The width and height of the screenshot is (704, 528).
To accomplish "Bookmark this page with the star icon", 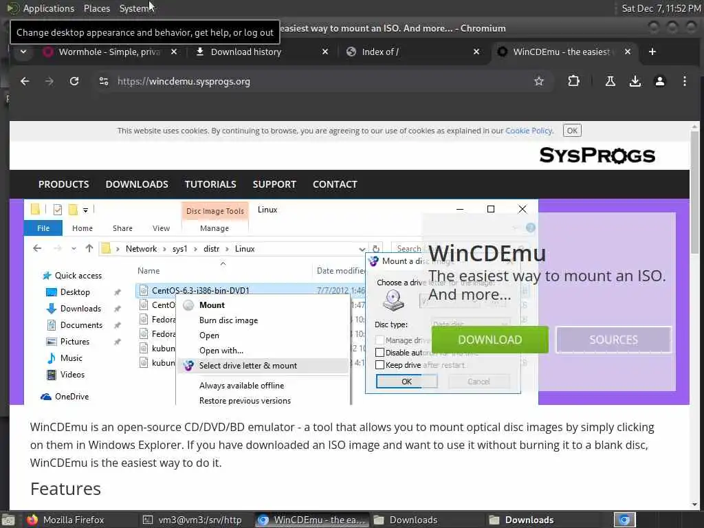I will click(539, 81).
